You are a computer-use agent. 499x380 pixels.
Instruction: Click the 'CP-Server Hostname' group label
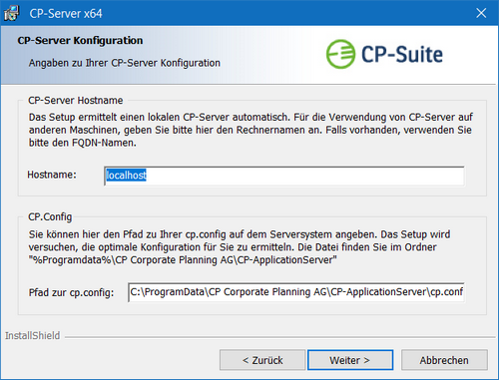[x=76, y=101]
